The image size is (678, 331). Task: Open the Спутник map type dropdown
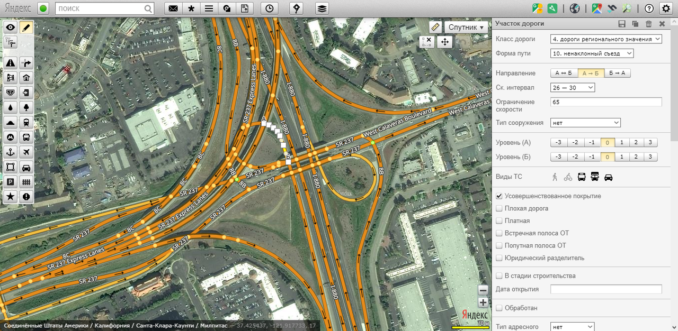[x=466, y=27]
